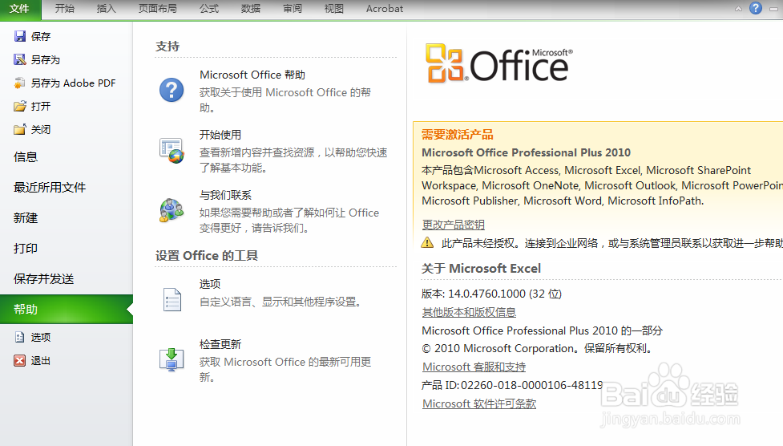Open the Acrobat ribbon tab
The height and width of the screenshot is (446, 783).
click(385, 9)
